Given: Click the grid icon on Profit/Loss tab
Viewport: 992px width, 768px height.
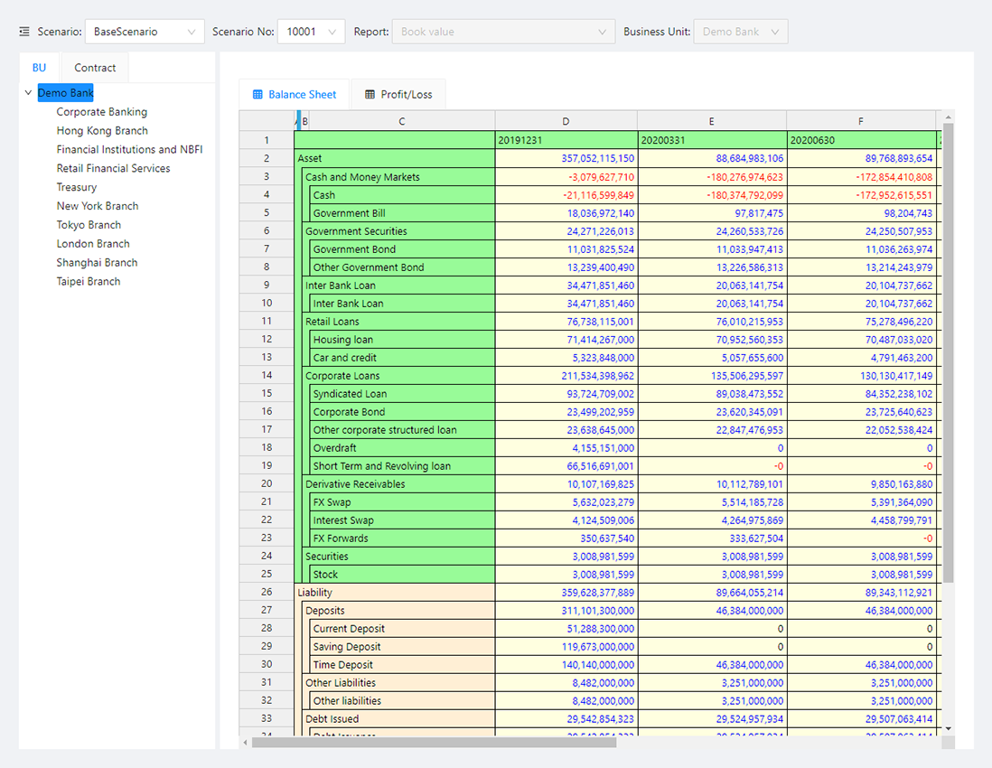Looking at the screenshot, I should pos(370,95).
